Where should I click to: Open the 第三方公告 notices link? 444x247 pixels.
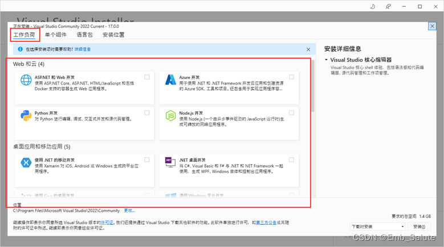coord(266,223)
